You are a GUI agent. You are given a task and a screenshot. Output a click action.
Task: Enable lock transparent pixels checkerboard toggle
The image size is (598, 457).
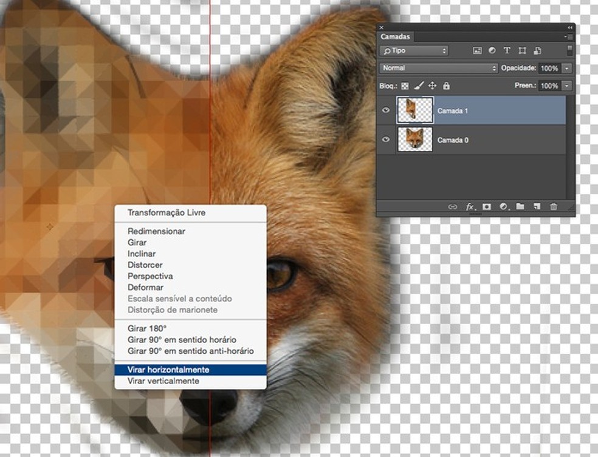click(x=405, y=86)
